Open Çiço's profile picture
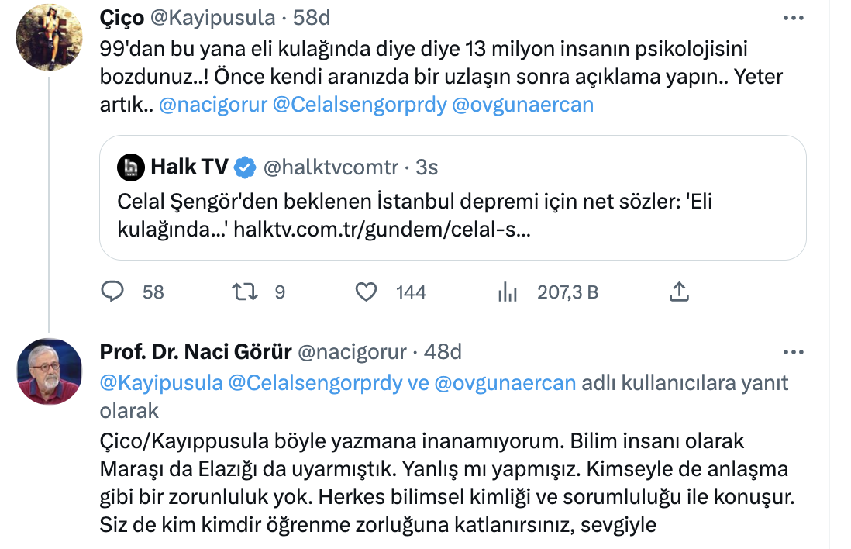 [49, 37]
